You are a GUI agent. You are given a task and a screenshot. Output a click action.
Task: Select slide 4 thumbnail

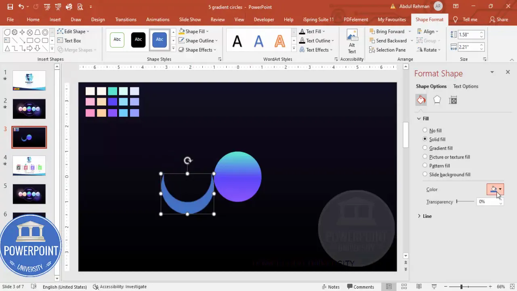tap(29, 166)
